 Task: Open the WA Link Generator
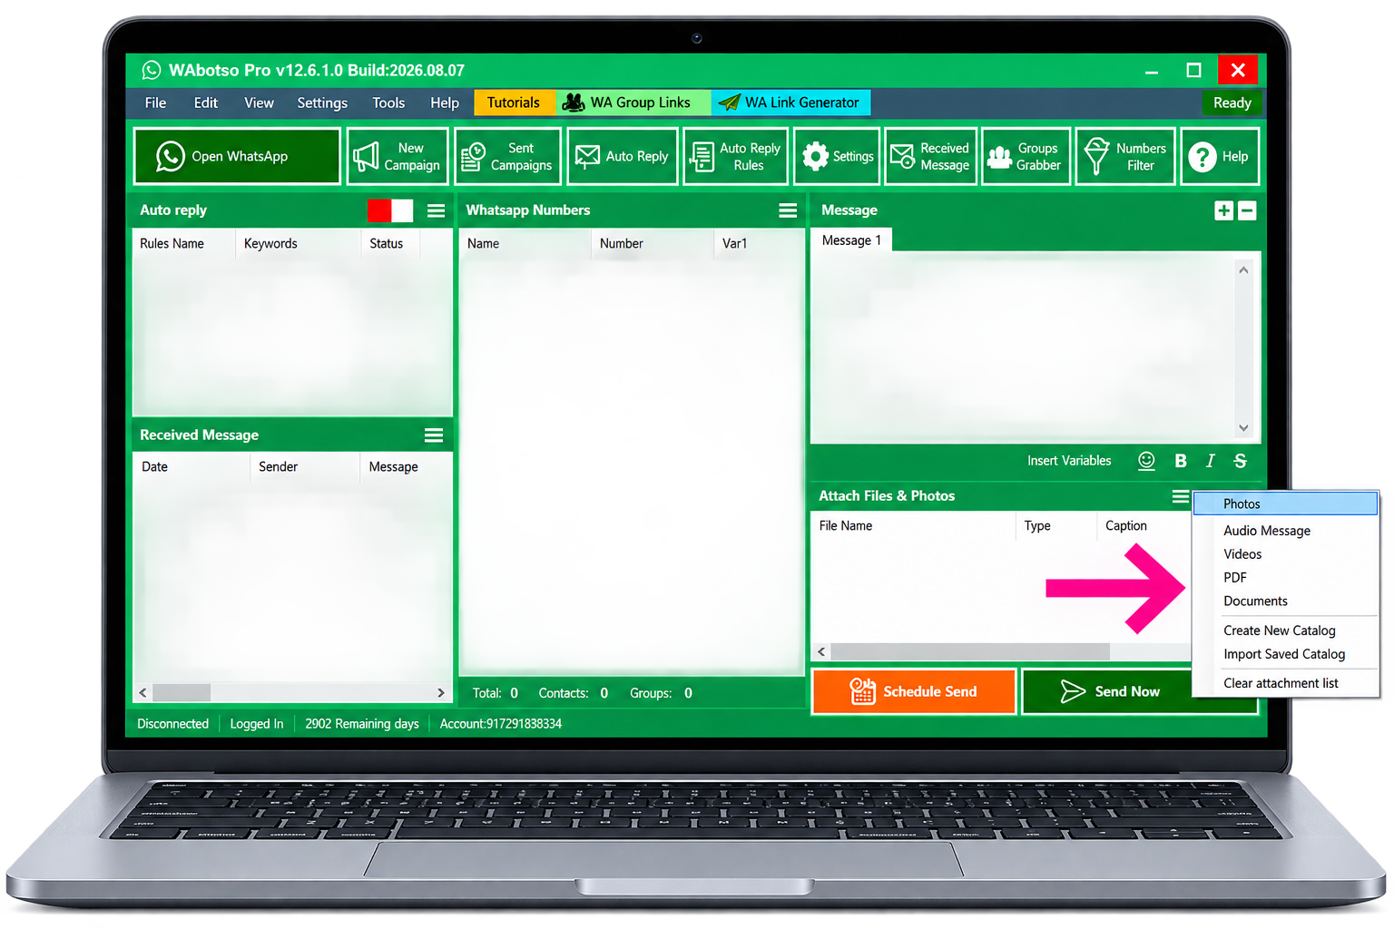click(x=790, y=103)
